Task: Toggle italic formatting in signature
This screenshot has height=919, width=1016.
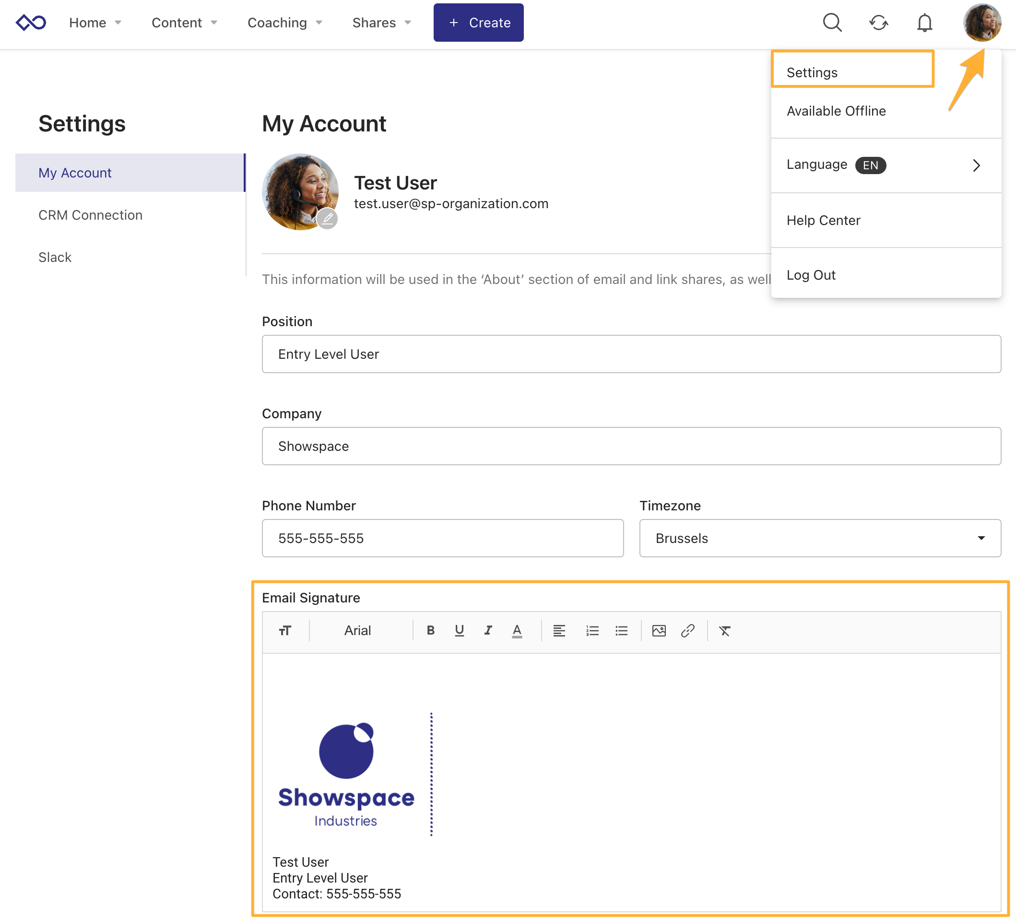Action: pos(488,630)
